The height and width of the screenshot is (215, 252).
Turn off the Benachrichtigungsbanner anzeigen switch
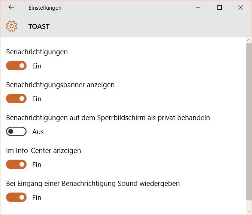tap(16, 99)
